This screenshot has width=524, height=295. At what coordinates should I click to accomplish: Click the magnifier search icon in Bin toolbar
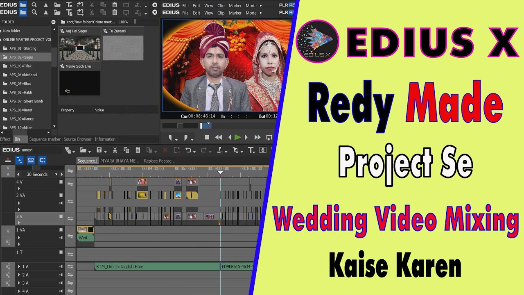(x=34, y=12)
